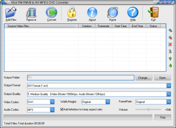The height and width of the screenshot is (128, 176).
Task: Click the add video file side icon
Action: click(x=170, y=30)
